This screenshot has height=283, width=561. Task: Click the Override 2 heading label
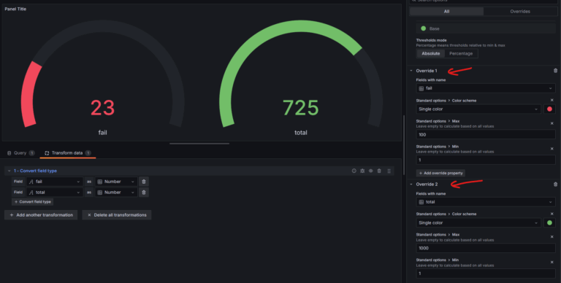point(427,185)
